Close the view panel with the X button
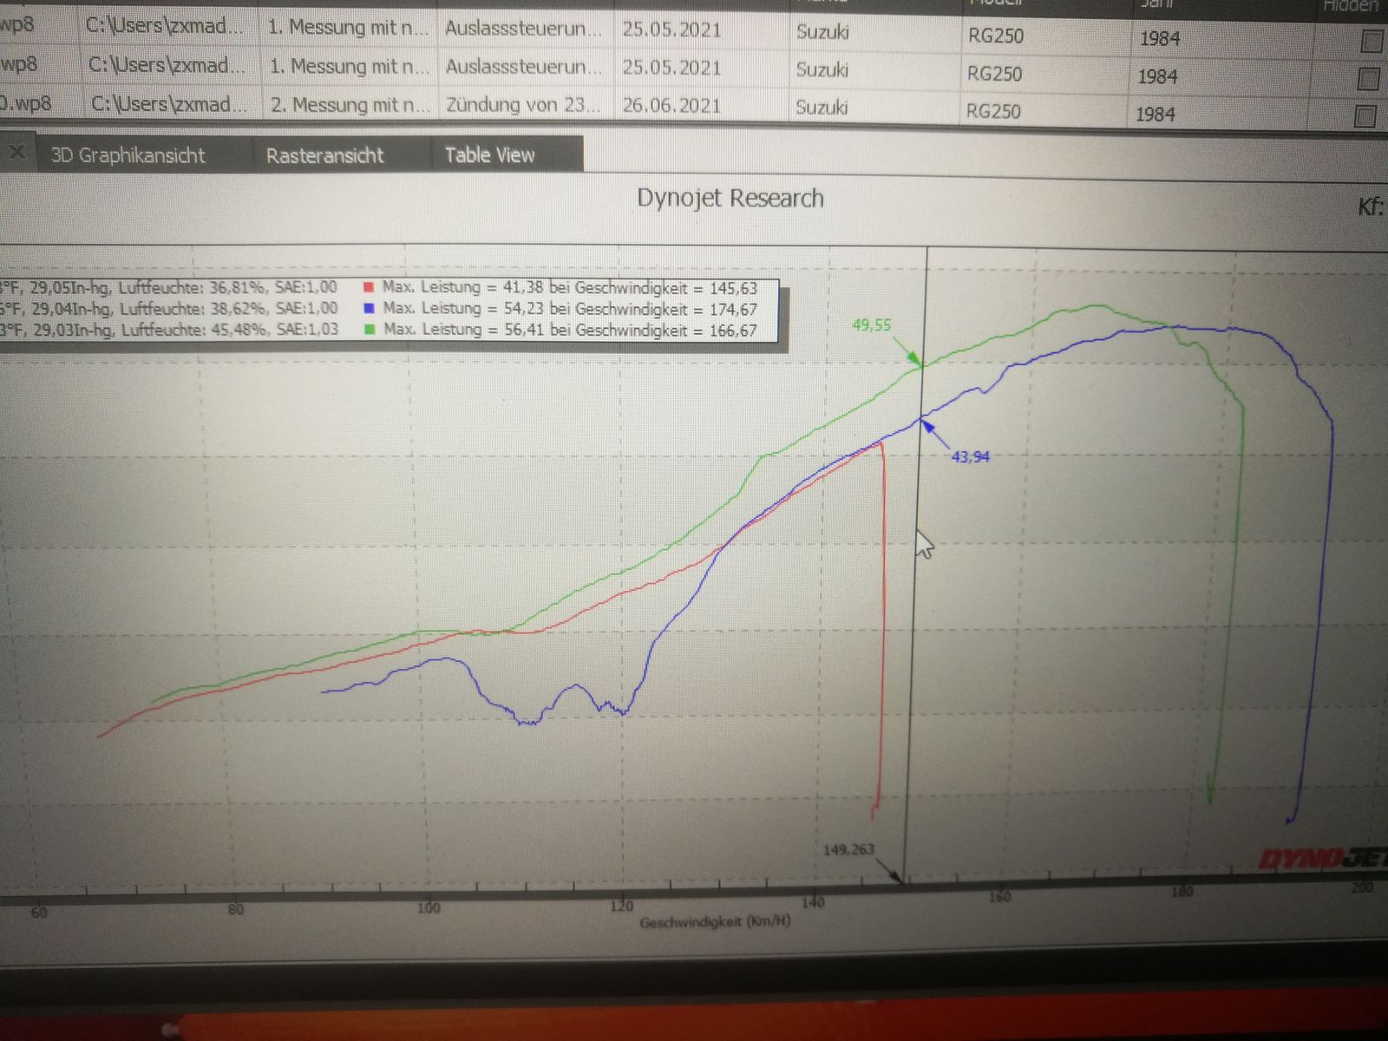The image size is (1388, 1041). click(16, 154)
